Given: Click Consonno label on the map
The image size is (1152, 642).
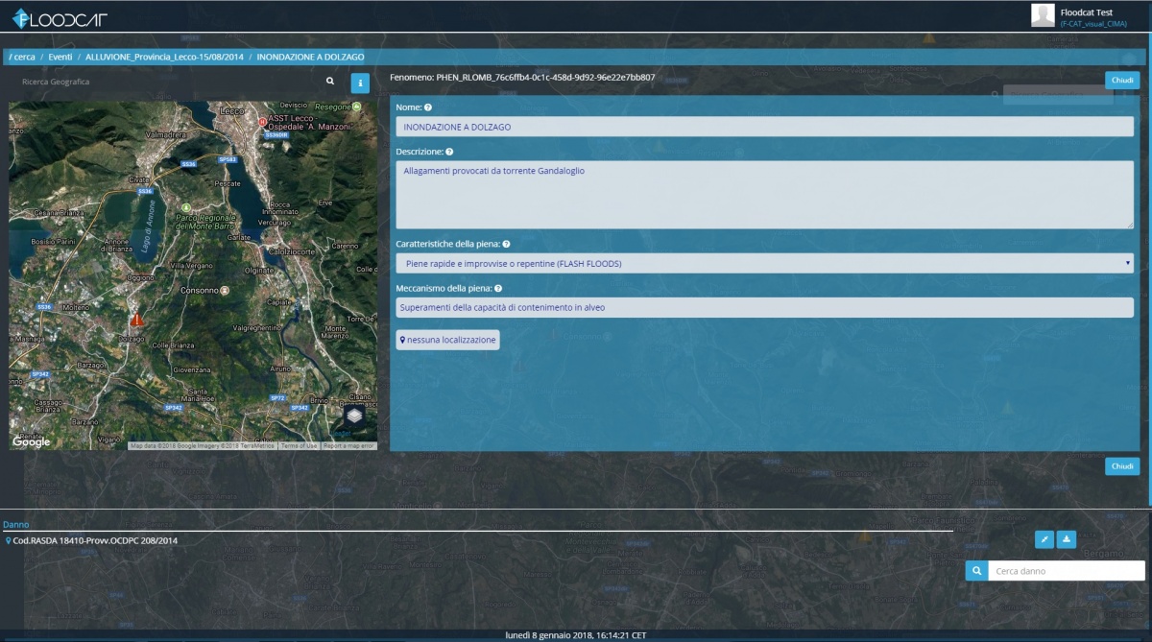Looking at the screenshot, I should [x=201, y=290].
